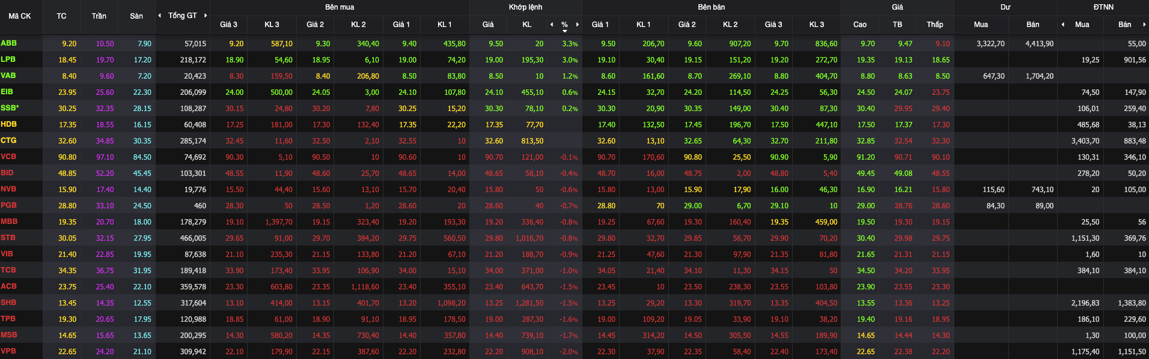
Task: Open ticker NVB row
Action: click(x=9, y=189)
